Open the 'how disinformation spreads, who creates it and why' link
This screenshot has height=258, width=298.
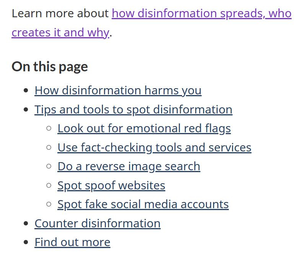pos(202,14)
